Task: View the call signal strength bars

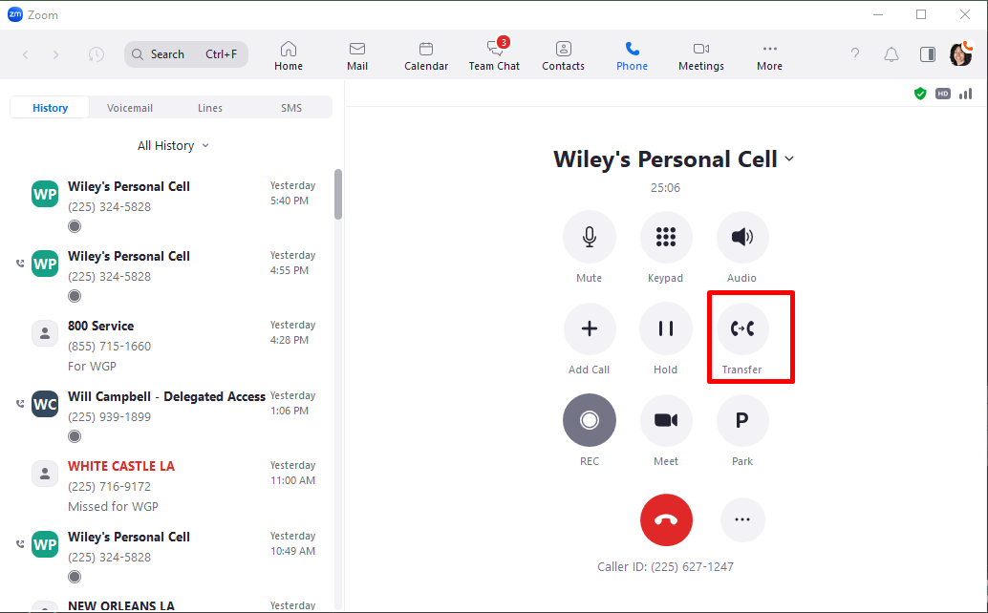Action: (x=965, y=94)
